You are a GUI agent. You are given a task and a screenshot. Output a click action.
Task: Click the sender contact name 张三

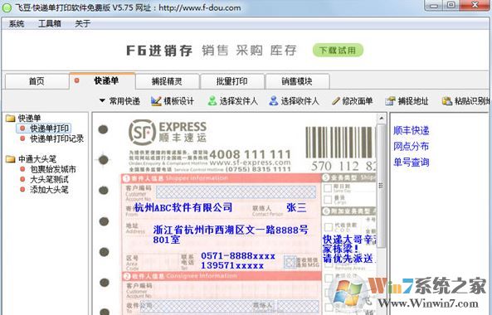click(x=296, y=207)
